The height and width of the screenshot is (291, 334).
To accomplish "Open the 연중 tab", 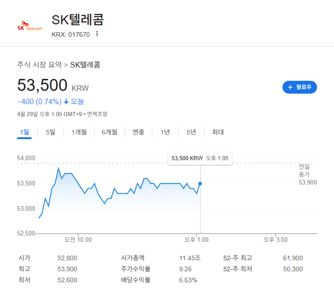I will point(138,132).
